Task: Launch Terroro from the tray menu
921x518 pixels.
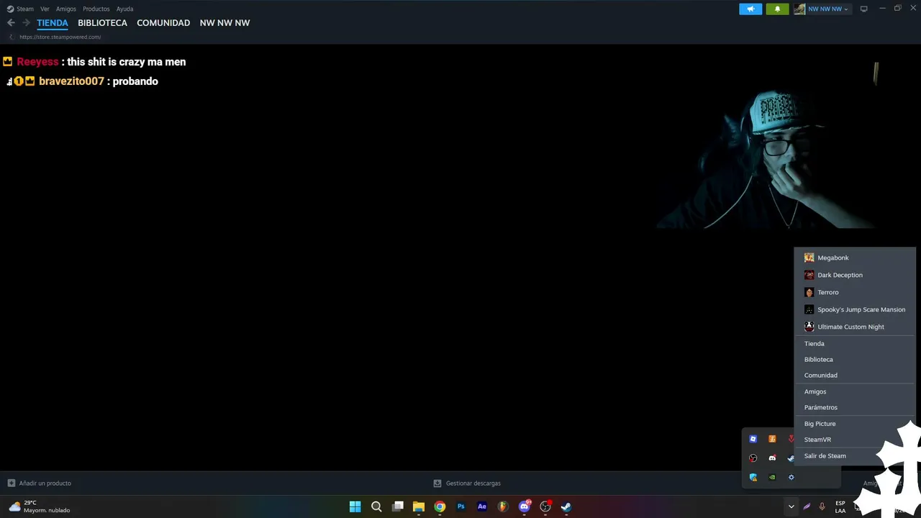Action: pos(855,292)
